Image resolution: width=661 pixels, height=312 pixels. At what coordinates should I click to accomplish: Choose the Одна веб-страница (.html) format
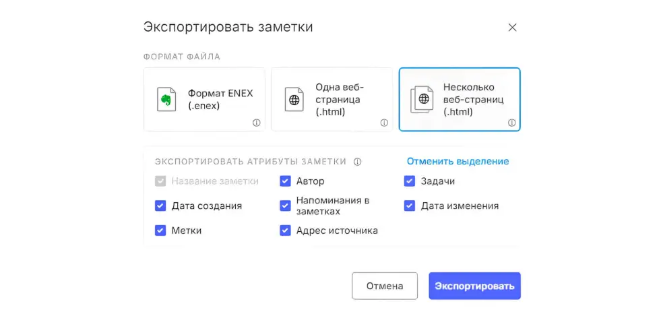tap(332, 99)
